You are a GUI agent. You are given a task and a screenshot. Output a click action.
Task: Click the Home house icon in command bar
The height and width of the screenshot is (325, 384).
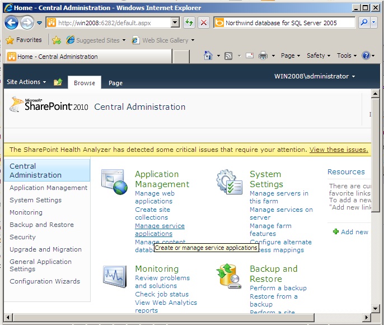point(208,55)
